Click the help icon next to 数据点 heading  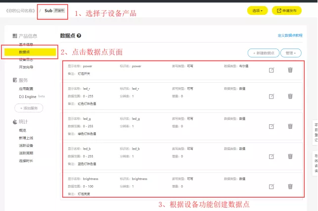(x=79, y=36)
